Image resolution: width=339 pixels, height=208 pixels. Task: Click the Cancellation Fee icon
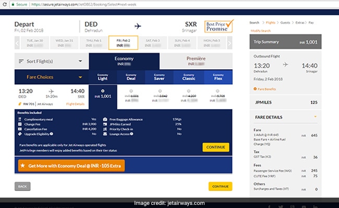point(20,129)
